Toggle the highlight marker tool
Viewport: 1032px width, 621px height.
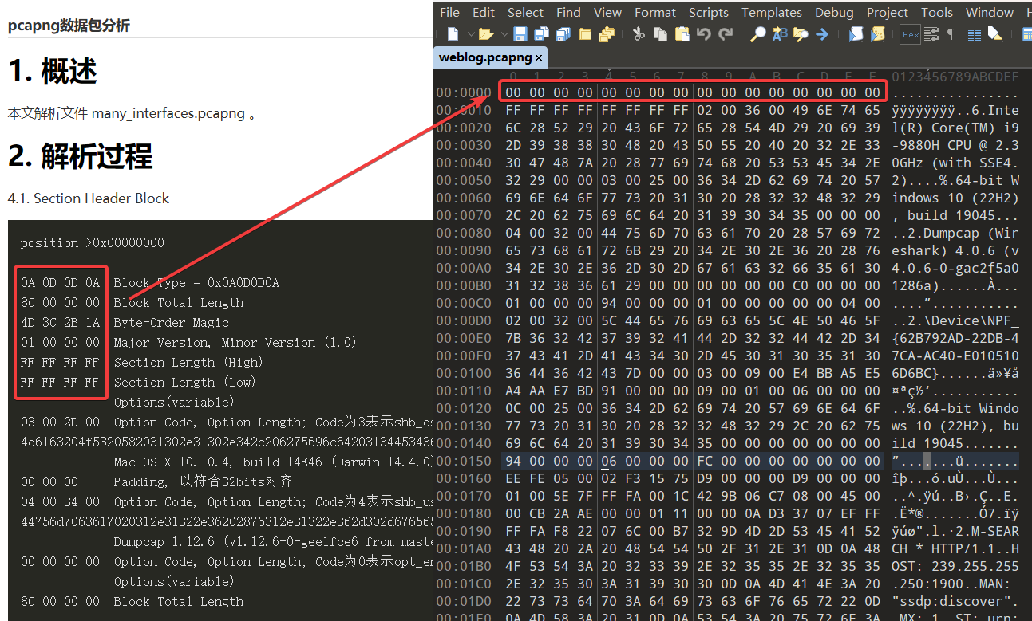point(994,34)
